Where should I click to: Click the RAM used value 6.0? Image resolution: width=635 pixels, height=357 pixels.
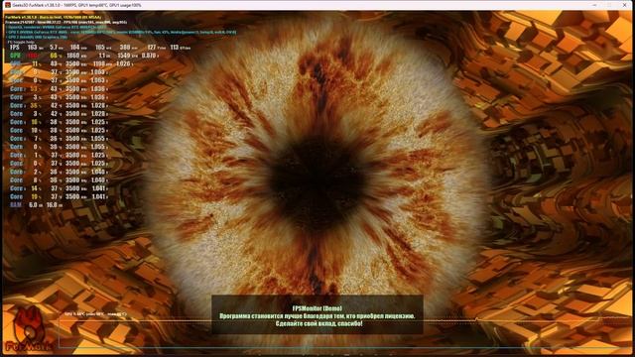[x=33, y=205]
